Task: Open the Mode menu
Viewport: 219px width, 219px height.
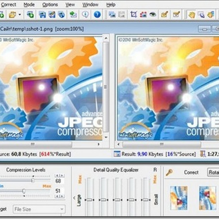Action: [x=29, y=5]
